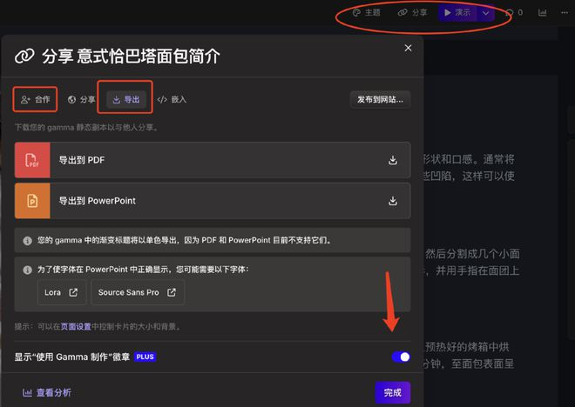Viewport: 575px width, 407px height.
Task: Open the 主题 theme palette
Action: (366, 13)
